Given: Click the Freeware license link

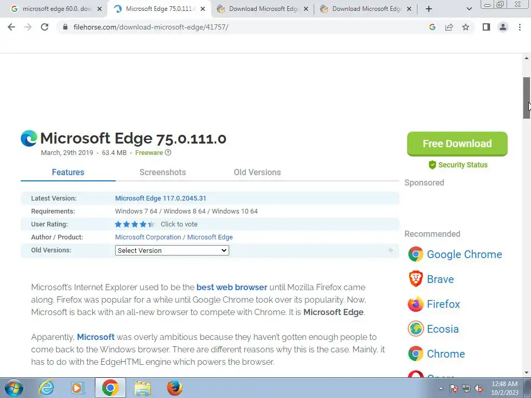Looking at the screenshot, I should (x=149, y=153).
